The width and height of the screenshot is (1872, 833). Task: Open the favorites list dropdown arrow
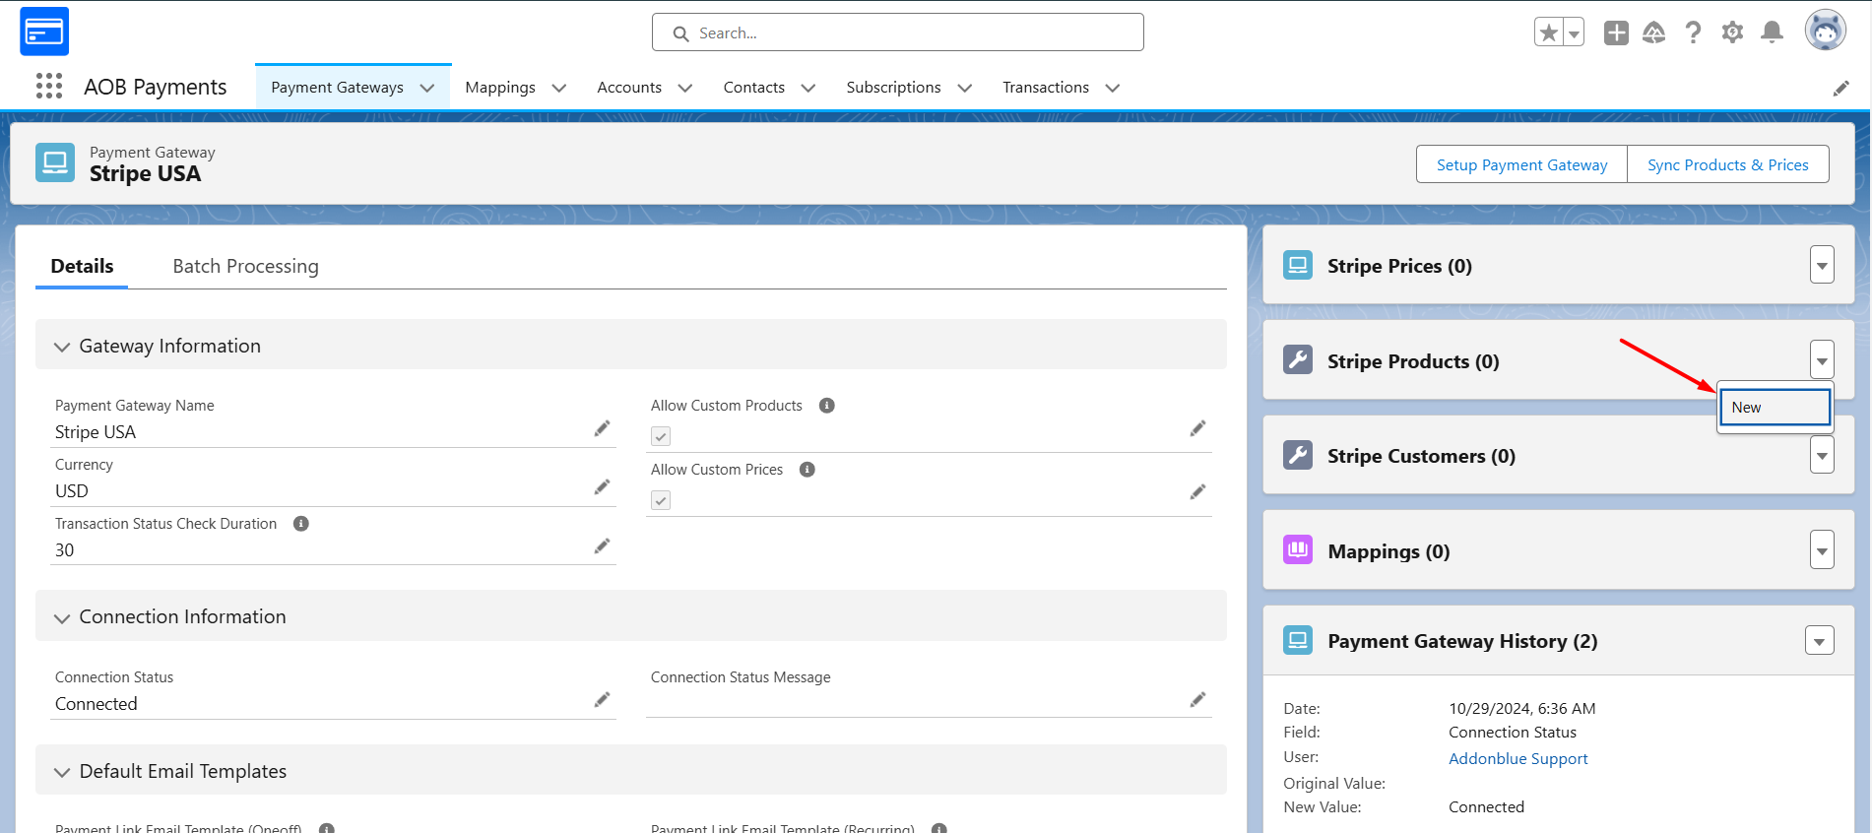tap(1574, 32)
